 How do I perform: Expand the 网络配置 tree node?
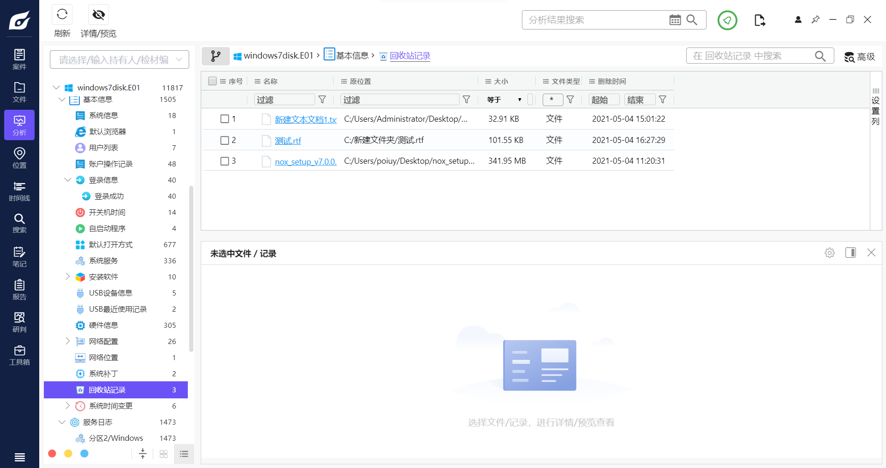click(67, 341)
